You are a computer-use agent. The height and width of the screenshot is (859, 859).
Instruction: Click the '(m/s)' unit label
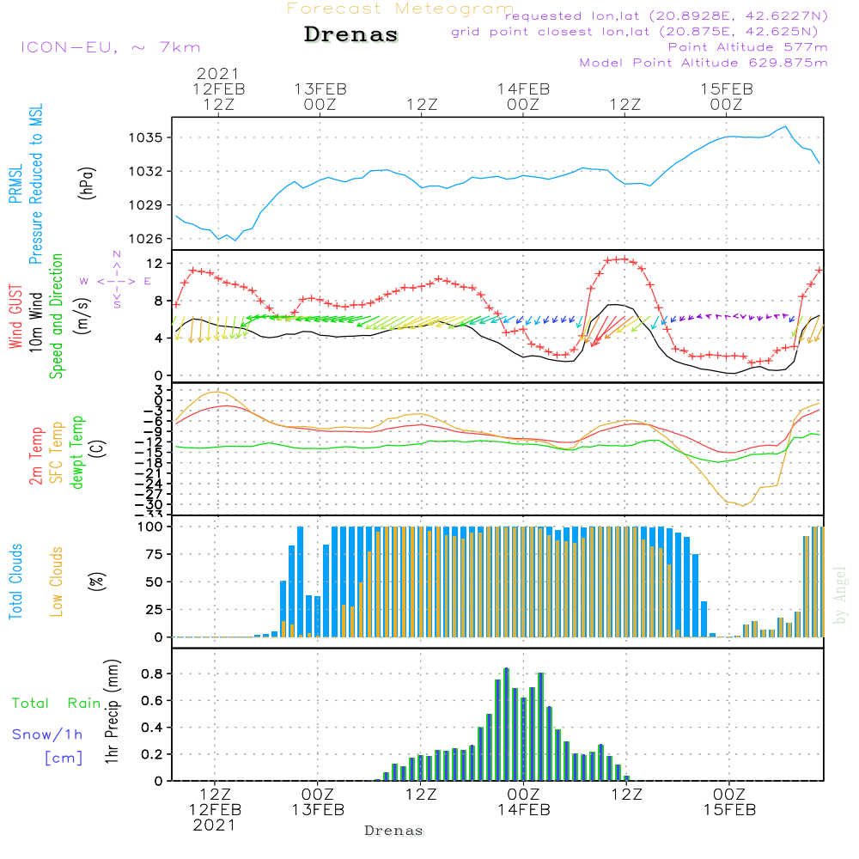(82, 316)
